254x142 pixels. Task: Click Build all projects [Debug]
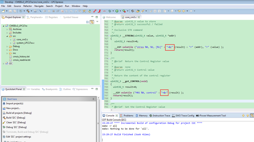coord(19,113)
